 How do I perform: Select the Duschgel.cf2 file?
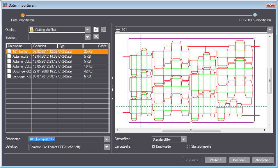pyautogui.click(x=57, y=71)
